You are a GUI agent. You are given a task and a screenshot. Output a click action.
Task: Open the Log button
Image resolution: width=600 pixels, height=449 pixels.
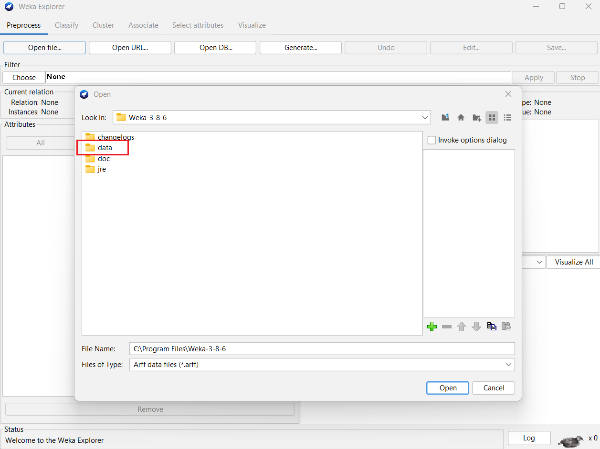point(529,438)
